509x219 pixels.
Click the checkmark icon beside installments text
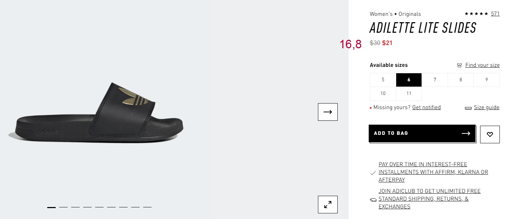[373, 173]
